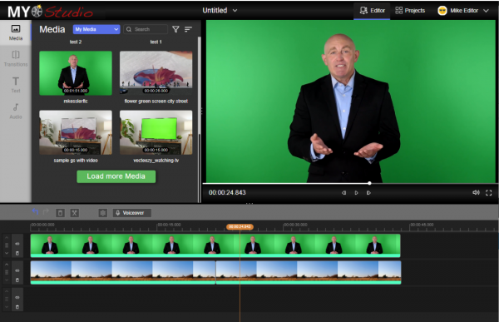Select the second landscape clip segment after split
The height and width of the screenshot is (322, 499).
coord(309,272)
